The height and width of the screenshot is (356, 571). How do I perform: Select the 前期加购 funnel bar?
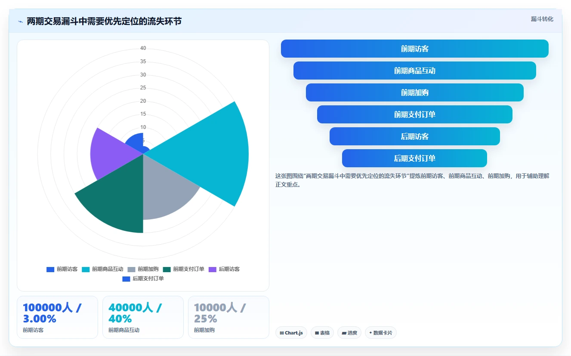click(x=415, y=92)
